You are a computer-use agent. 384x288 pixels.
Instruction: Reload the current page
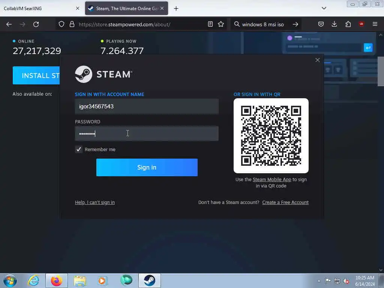tap(36, 24)
